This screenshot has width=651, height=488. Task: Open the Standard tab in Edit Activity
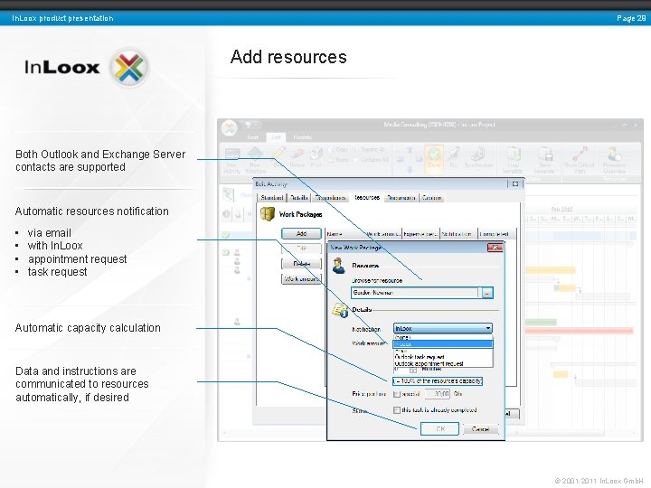click(x=271, y=198)
